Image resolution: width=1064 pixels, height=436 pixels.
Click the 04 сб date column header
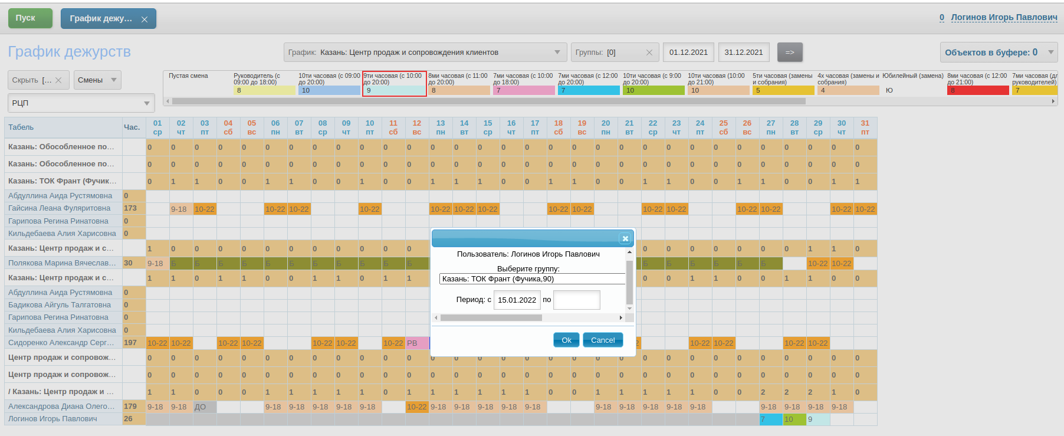[228, 127]
